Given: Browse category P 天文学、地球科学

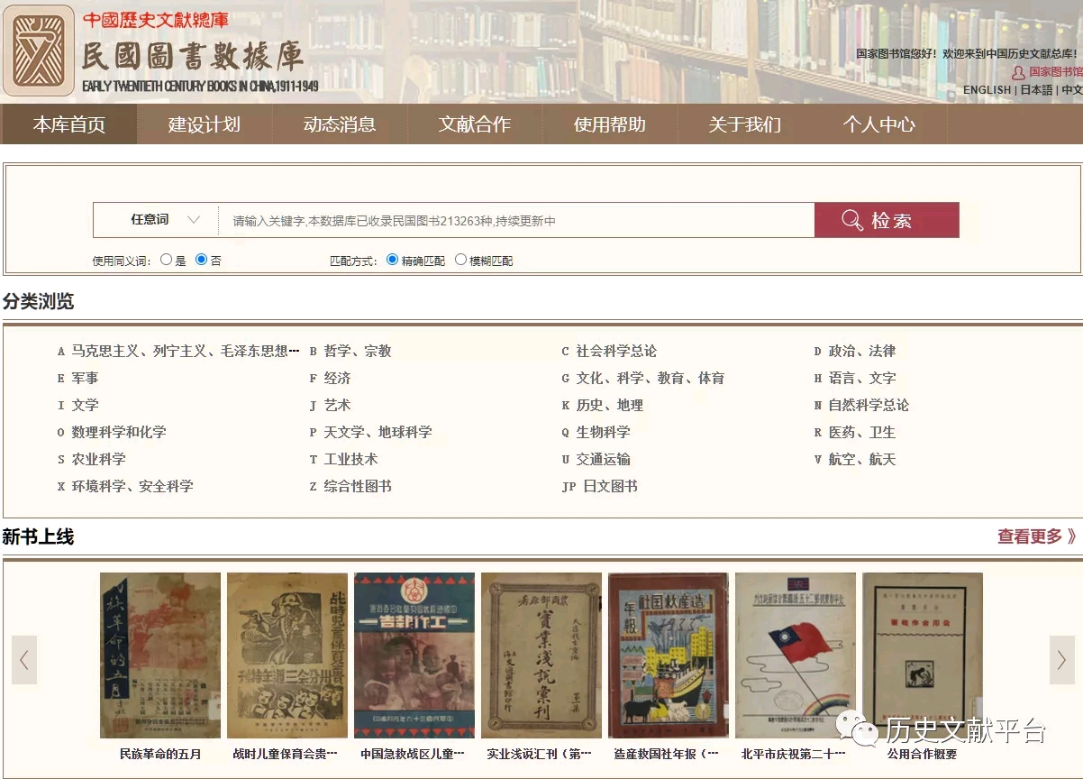Looking at the screenshot, I should coord(371,432).
